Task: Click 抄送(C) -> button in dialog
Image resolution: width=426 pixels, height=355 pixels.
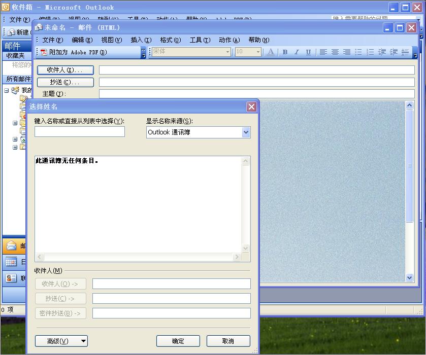Action: point(60,299)
